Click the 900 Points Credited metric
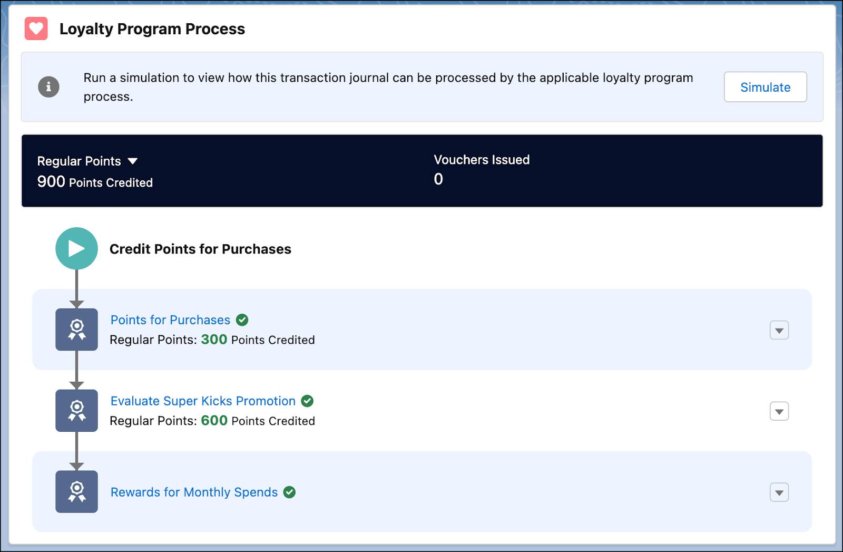This screenshot has height=552, width=843. (x=94, y=182)
